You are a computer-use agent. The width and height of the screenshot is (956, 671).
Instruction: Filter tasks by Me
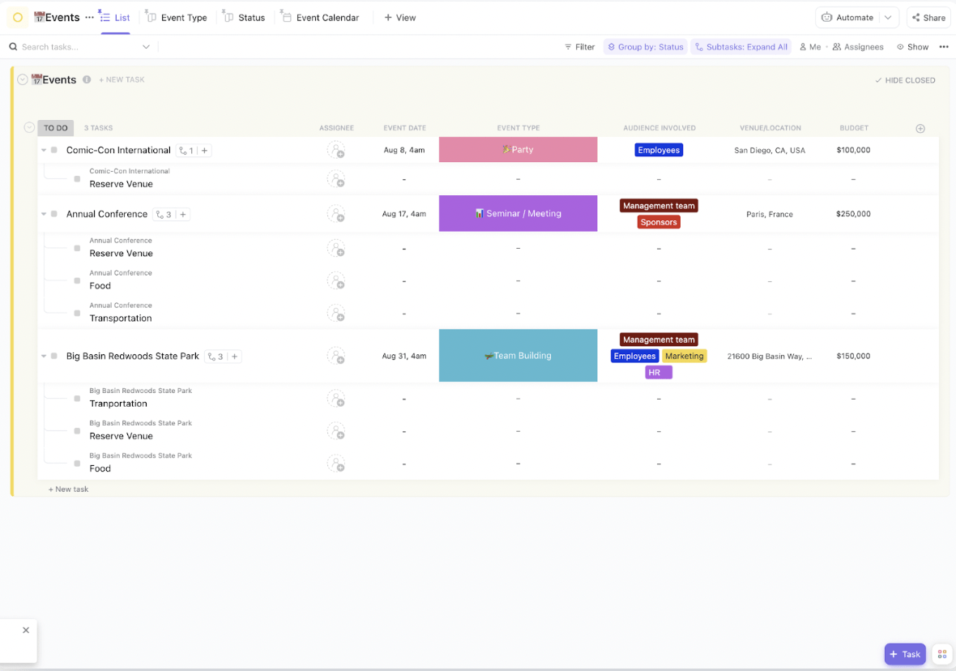click(810, 47)
